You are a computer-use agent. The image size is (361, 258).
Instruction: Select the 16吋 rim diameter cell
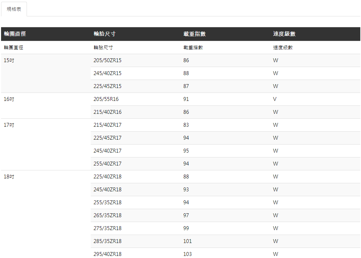click(x=9, y=99)
